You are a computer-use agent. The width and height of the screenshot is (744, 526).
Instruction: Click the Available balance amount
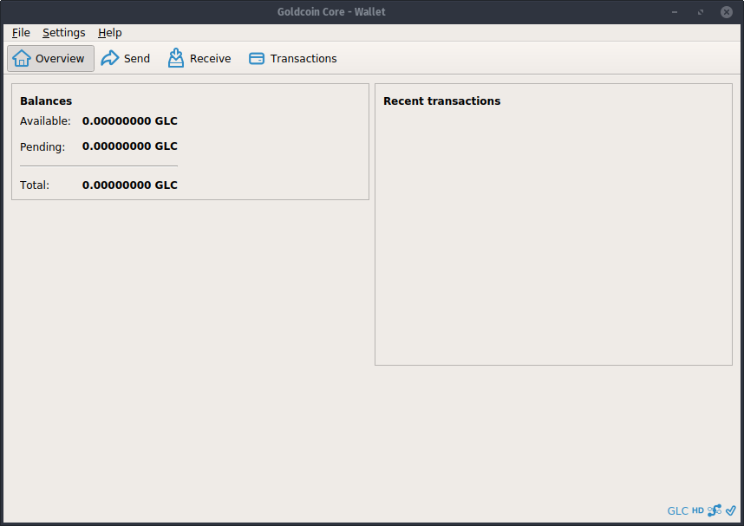point(129,121)
